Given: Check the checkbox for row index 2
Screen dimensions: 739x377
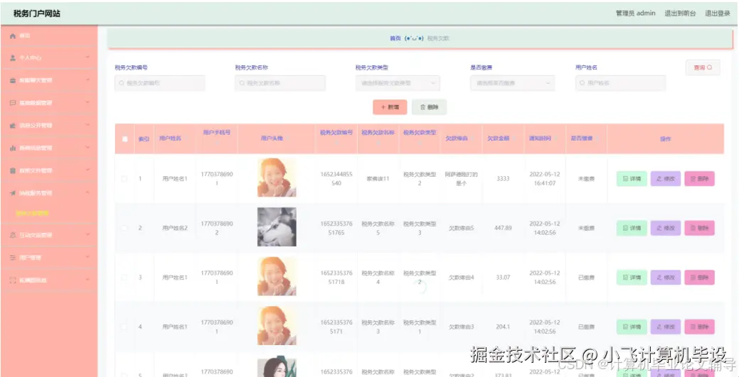Looking at the screenshot, I should pos(124,228).
